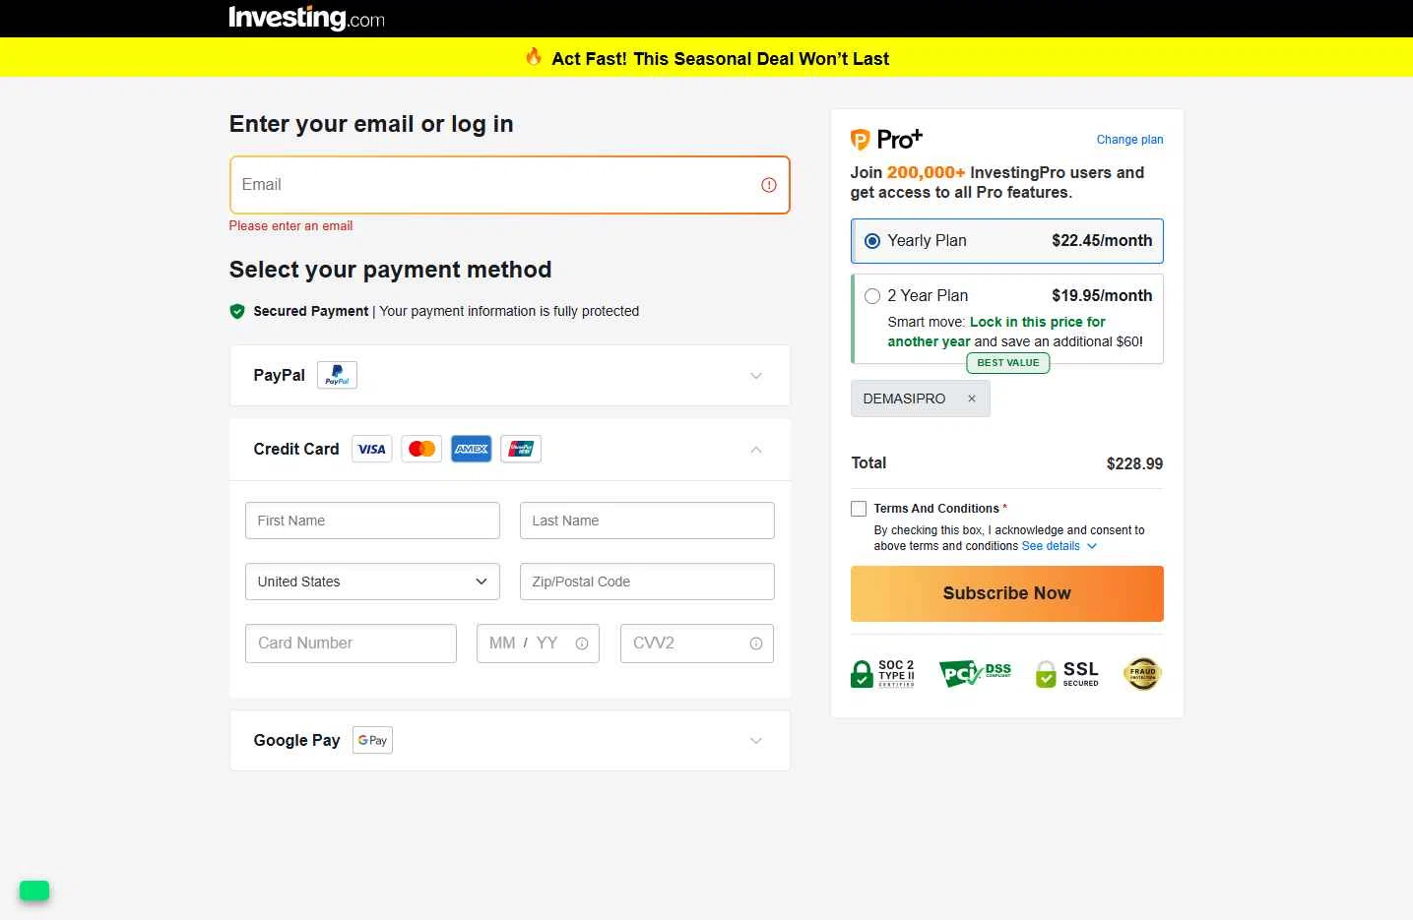Click the 'Please enter an email' error text
The width and height of the screenshot is (1413, 920).
pos(290,226)
